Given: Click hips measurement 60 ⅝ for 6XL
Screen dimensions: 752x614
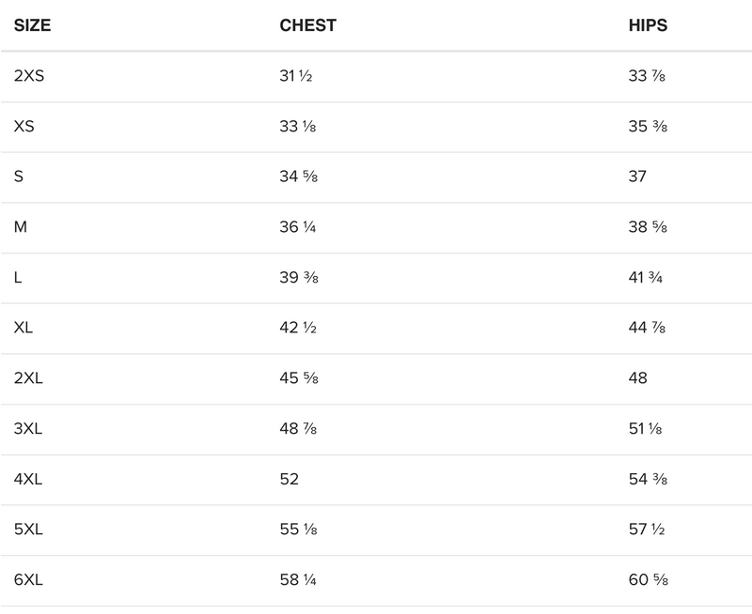Looking at the screenshot, I should 649,581.
